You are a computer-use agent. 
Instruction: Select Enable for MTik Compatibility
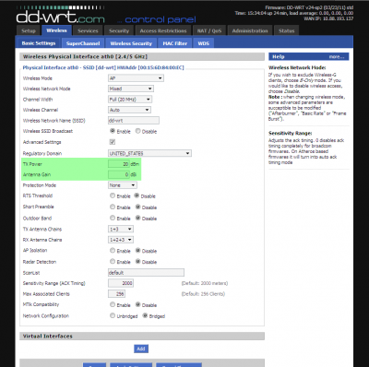point(113,304)
